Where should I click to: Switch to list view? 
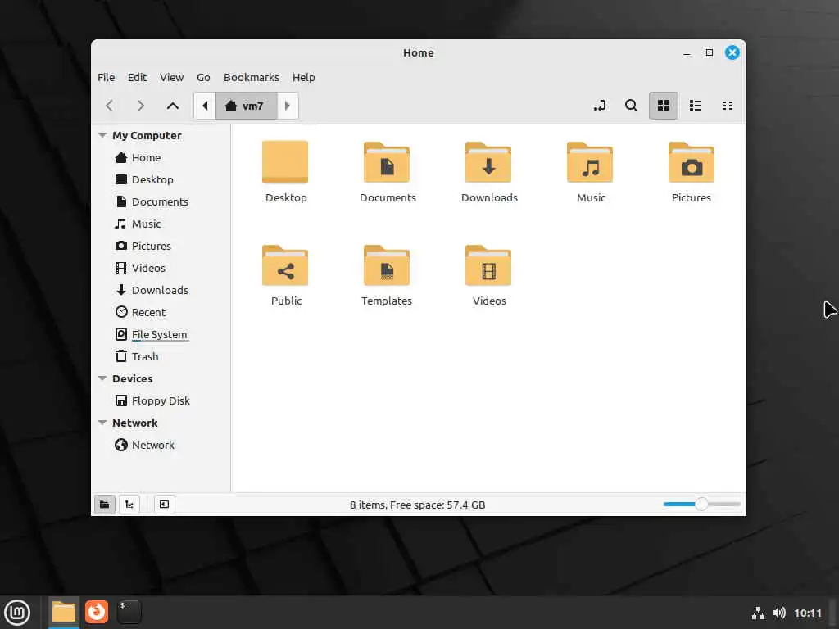coord(696,106)
